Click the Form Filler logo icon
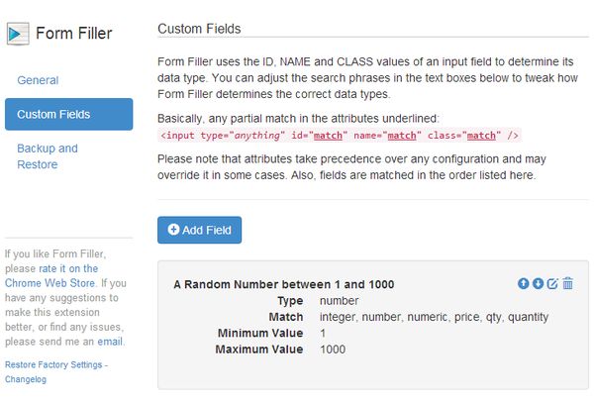The width and height of the screenshot is (594, 401). (x=18, y=33)
